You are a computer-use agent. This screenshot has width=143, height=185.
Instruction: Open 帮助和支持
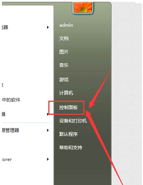[x=71, y=147]
